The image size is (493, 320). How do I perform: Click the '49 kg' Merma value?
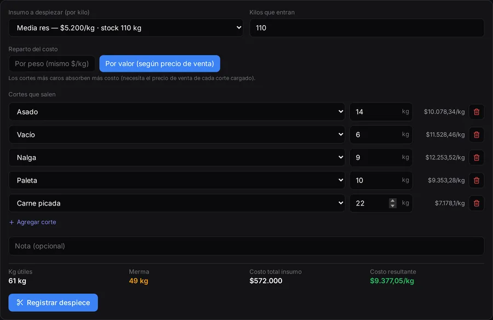coord(139,281)
